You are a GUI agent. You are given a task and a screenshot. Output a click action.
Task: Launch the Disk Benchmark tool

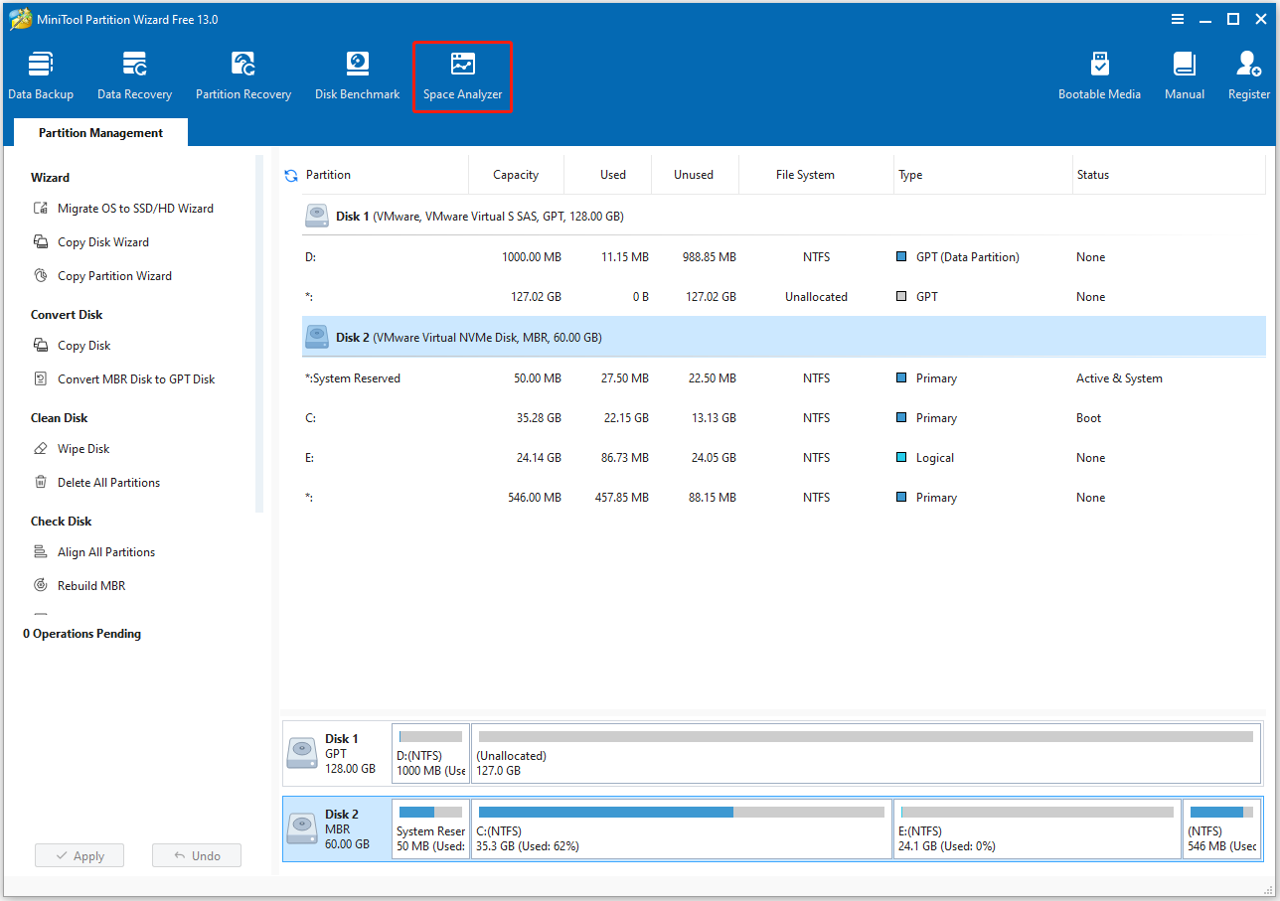pyautogui.click(x=357, y=75)
